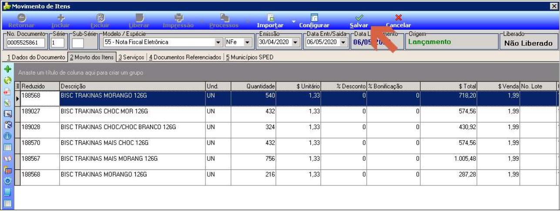Click the Cancelar button
Screen dimensions: 560x211
click(399, 21)
